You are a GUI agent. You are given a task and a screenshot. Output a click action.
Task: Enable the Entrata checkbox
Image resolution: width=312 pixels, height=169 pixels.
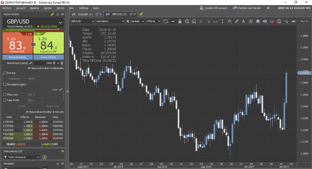pos(4,73)
